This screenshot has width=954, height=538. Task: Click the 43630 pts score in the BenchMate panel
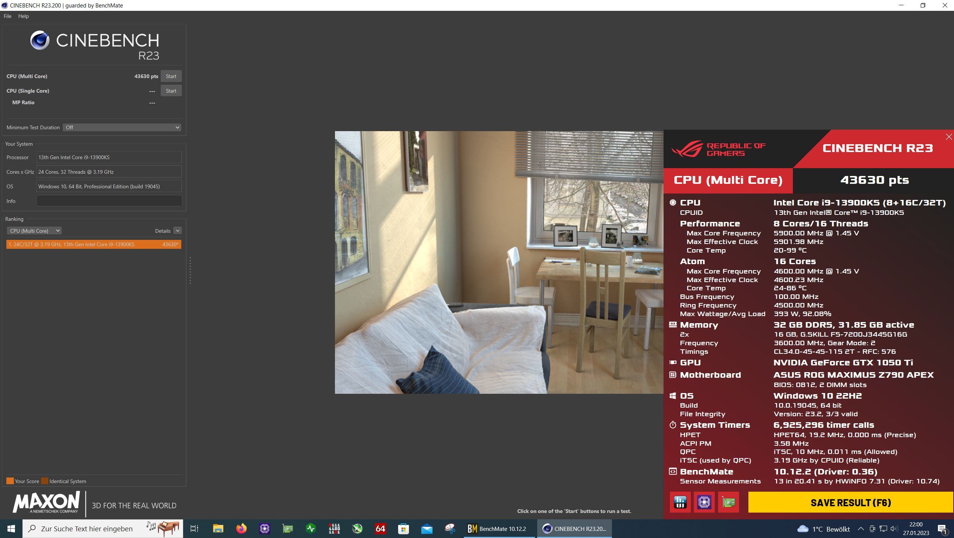pos(874,180)
